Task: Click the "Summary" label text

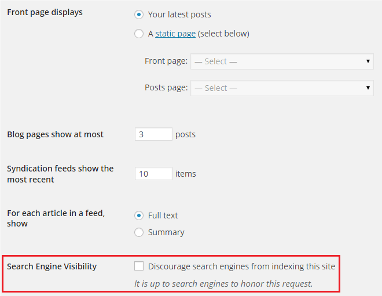Action: [166, 232]
